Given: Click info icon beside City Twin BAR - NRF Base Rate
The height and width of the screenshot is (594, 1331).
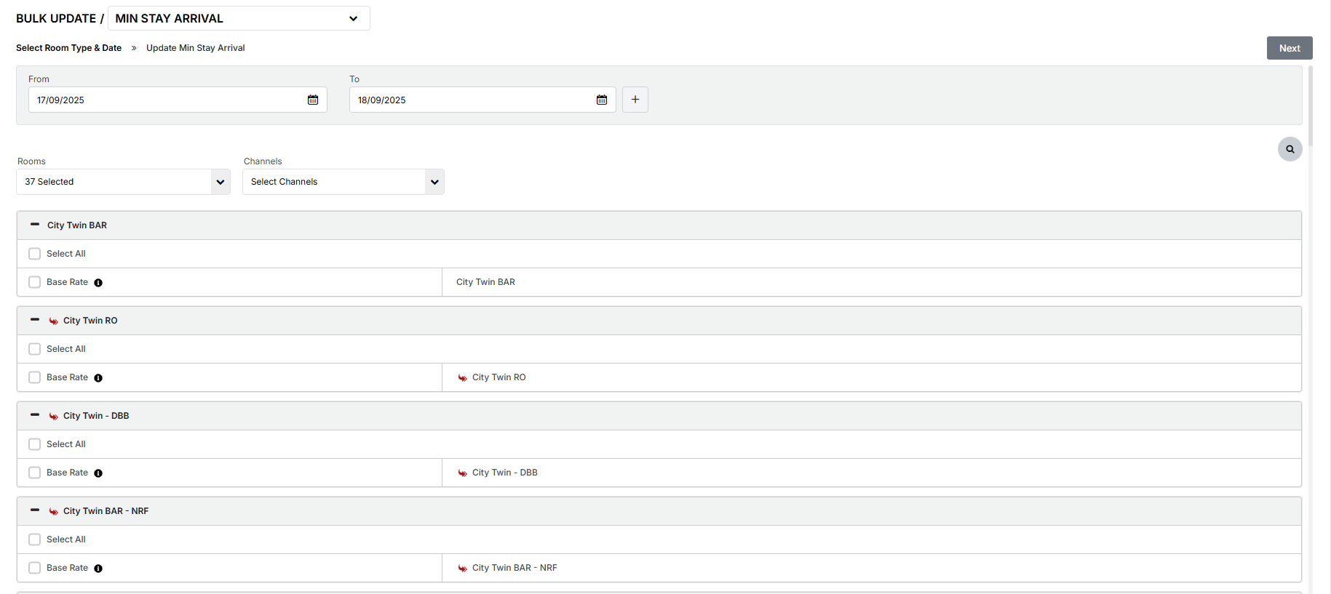Looking at the screenshot, I should click(98, 569).
